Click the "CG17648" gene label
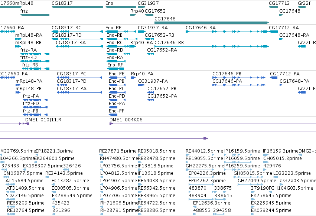 pos(290,11)
